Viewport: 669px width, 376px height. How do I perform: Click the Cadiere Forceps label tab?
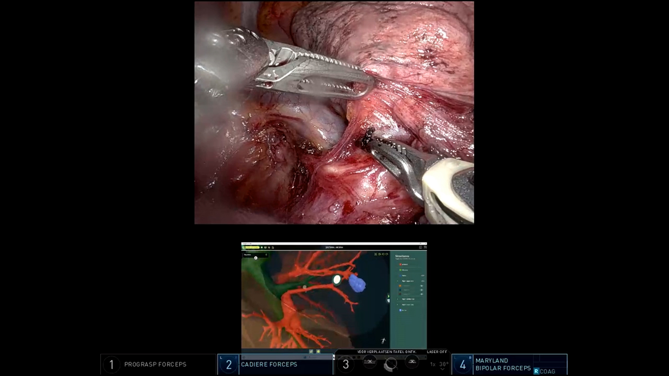[269, 364]
